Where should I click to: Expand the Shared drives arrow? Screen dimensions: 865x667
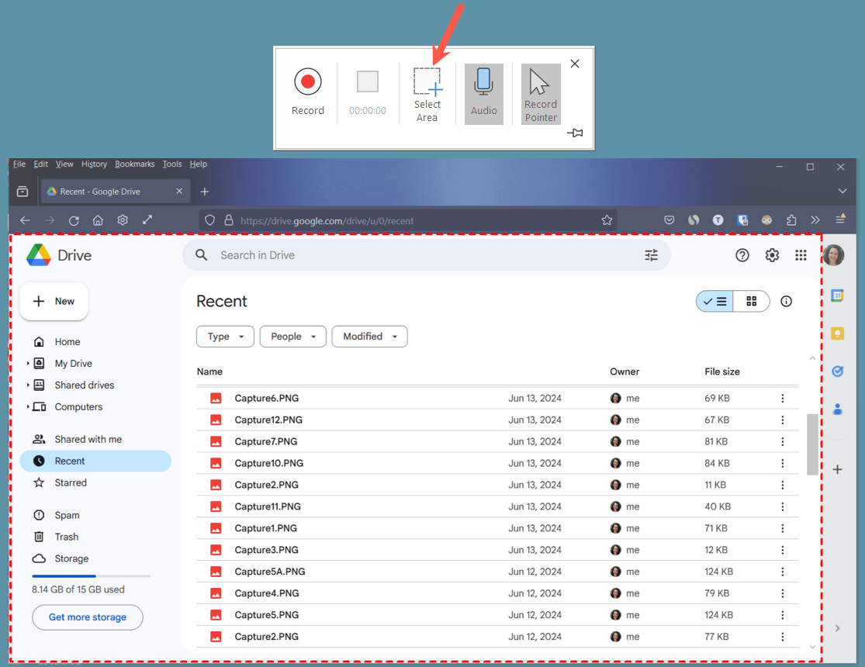point(28,385)
